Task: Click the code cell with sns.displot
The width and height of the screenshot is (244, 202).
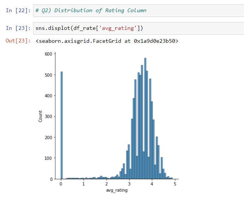Action: pyautogui.click(x=138, y=28)
